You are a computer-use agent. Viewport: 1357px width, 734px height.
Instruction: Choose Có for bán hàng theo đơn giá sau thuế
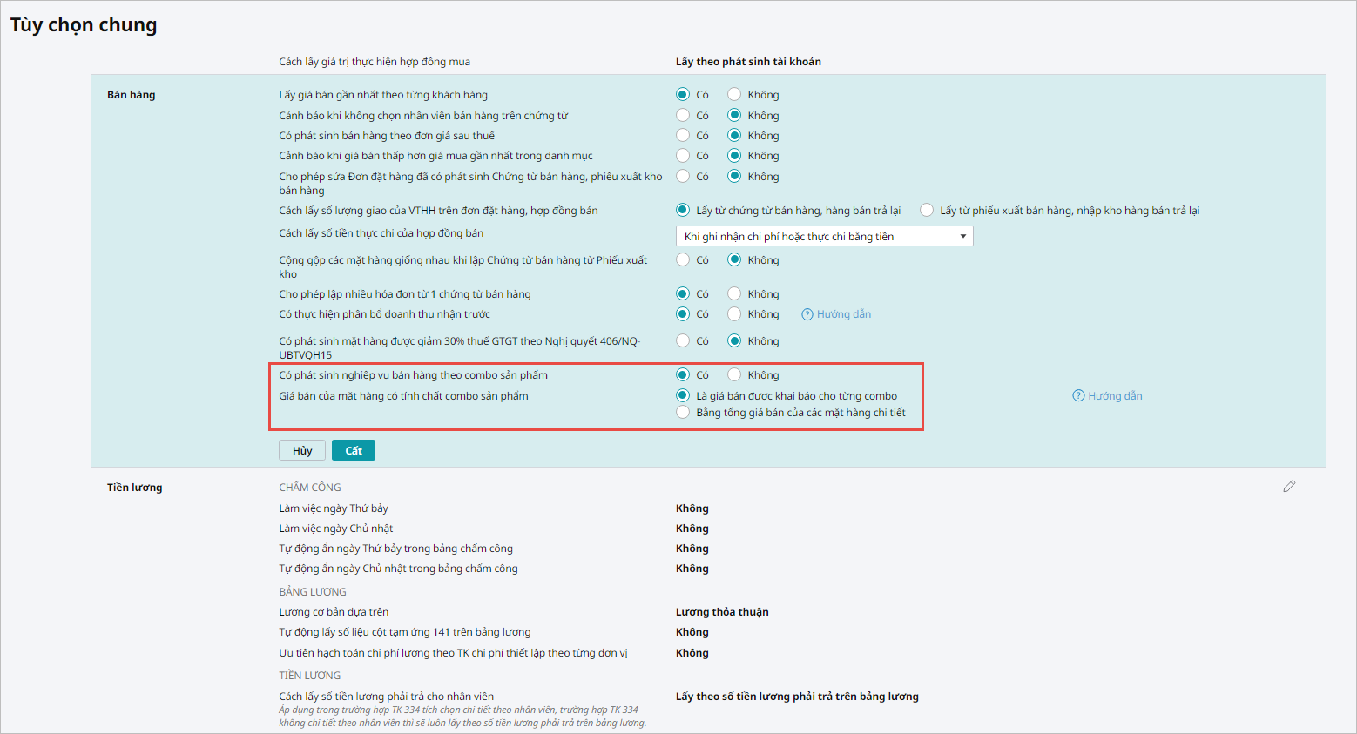click(683, 135)
